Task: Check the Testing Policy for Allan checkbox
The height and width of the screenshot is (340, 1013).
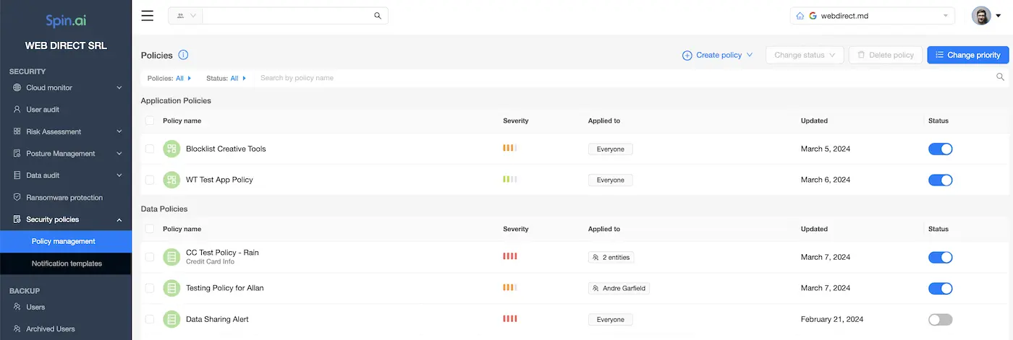Action: (150, 288)
